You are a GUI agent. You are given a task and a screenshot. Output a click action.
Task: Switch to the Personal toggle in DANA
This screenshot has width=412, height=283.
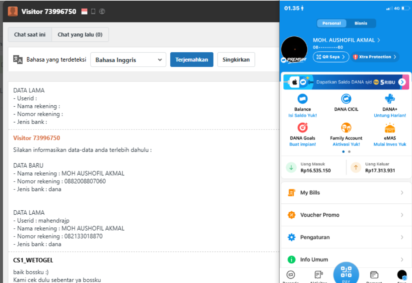point(332,23)
